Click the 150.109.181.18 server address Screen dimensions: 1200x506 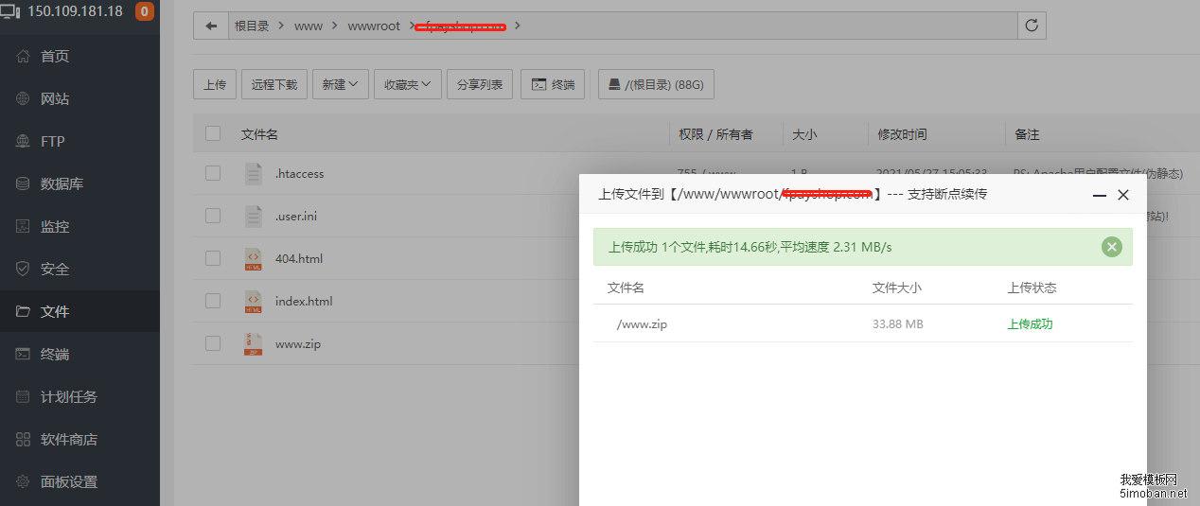(x=76, y=11)
